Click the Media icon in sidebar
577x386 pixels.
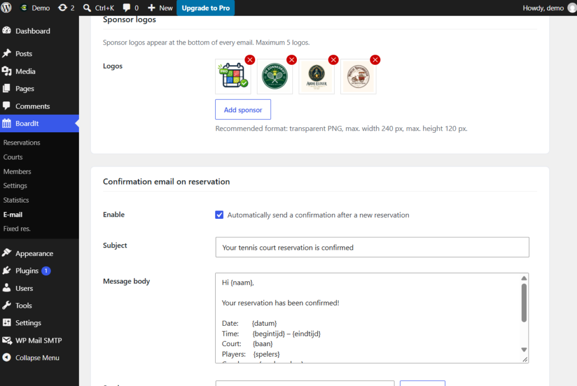(x=7, y=71)
